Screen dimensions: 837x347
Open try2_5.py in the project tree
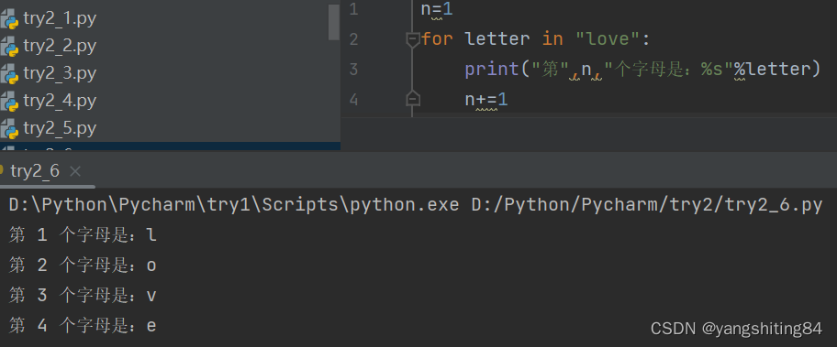point(60,129)
